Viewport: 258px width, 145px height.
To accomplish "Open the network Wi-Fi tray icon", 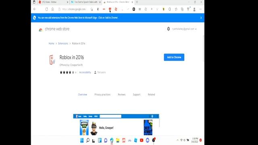I will click(x=181, y=140).
